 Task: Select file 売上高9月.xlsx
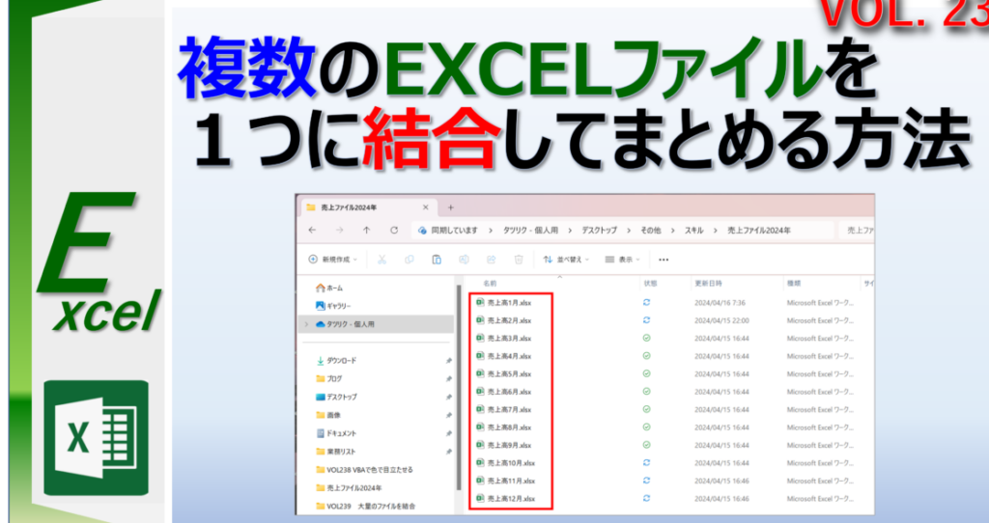pyautogui.click(x=504, y=445)
